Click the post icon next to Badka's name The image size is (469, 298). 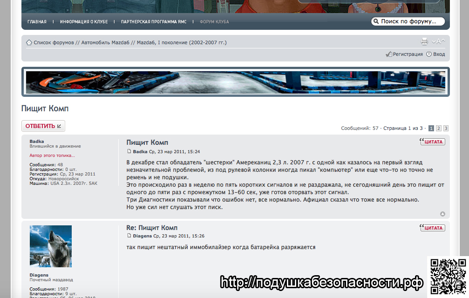tap(129, 151)
